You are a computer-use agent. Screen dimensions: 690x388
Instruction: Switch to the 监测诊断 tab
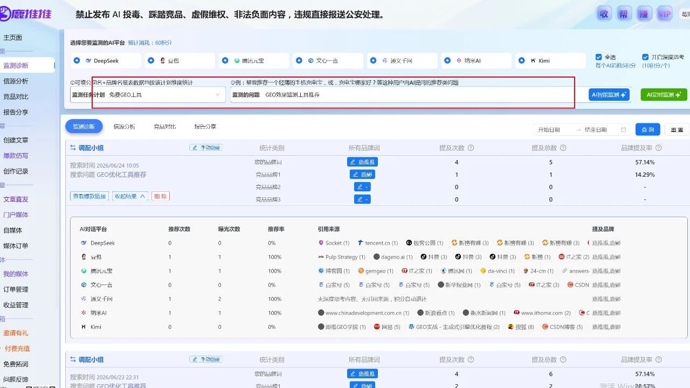(84, 127)
